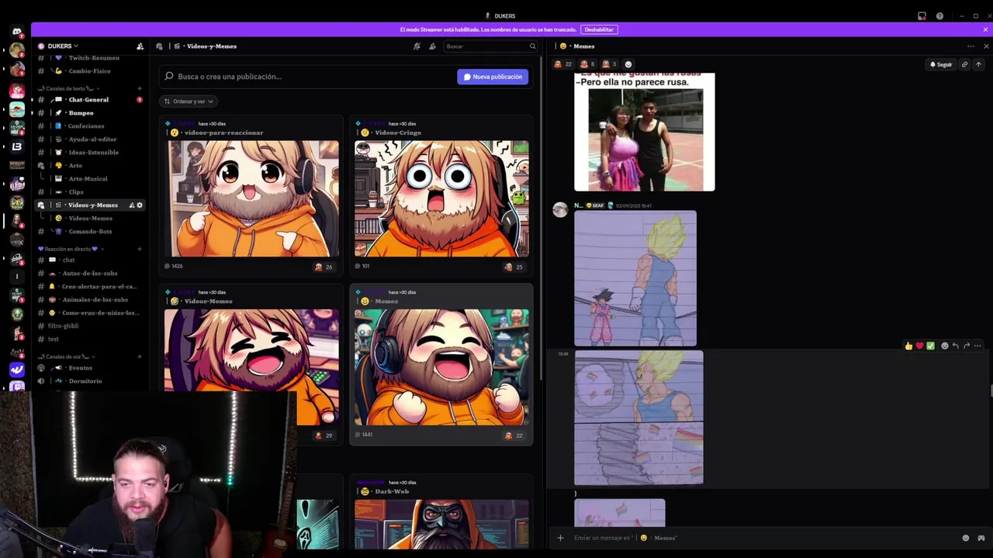This screenshot has width=993, height=558.
Task: Join Dormitorio voice channel
Action: point(90,381)
